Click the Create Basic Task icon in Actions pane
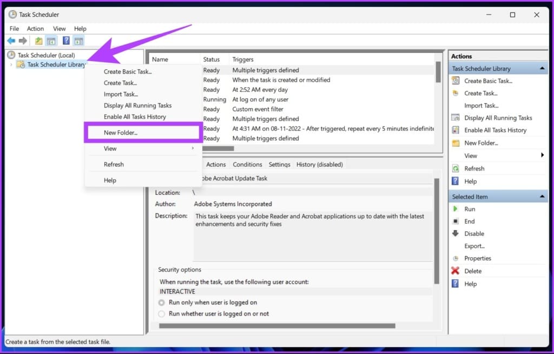 [x=456, y=81]
